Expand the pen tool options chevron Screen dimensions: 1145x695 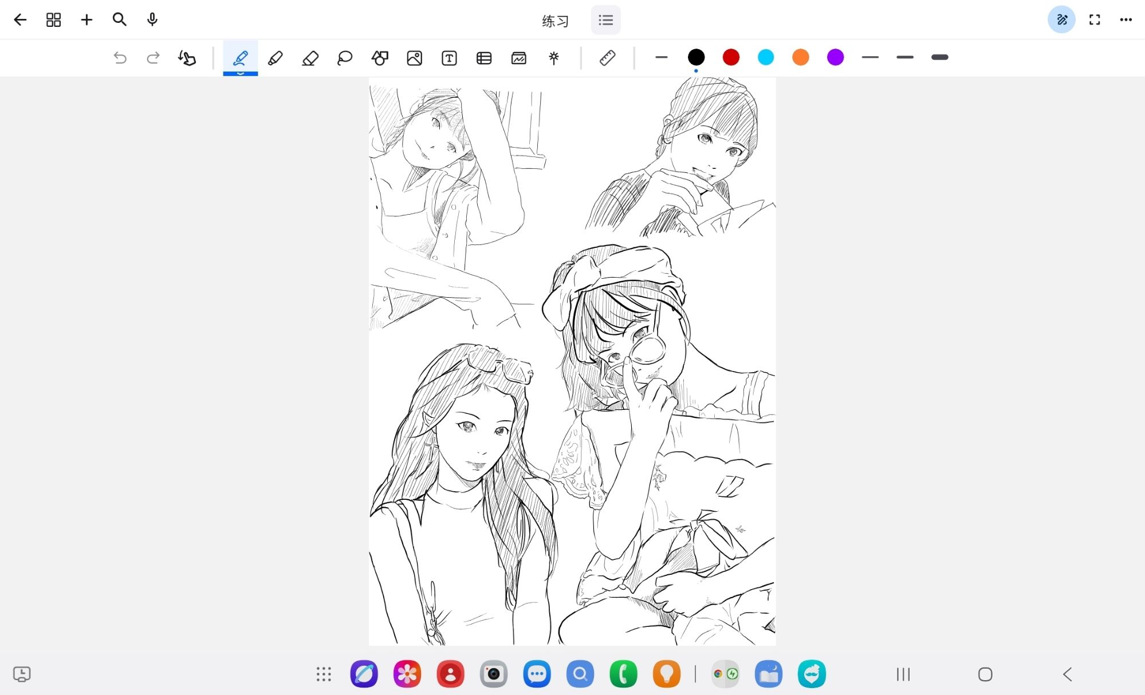tap(241, 73)
